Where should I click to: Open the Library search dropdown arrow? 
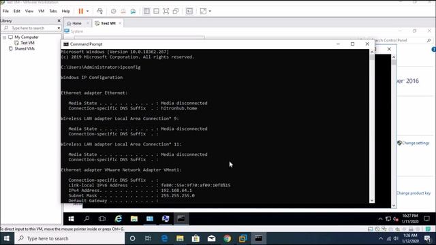point(59,28)
